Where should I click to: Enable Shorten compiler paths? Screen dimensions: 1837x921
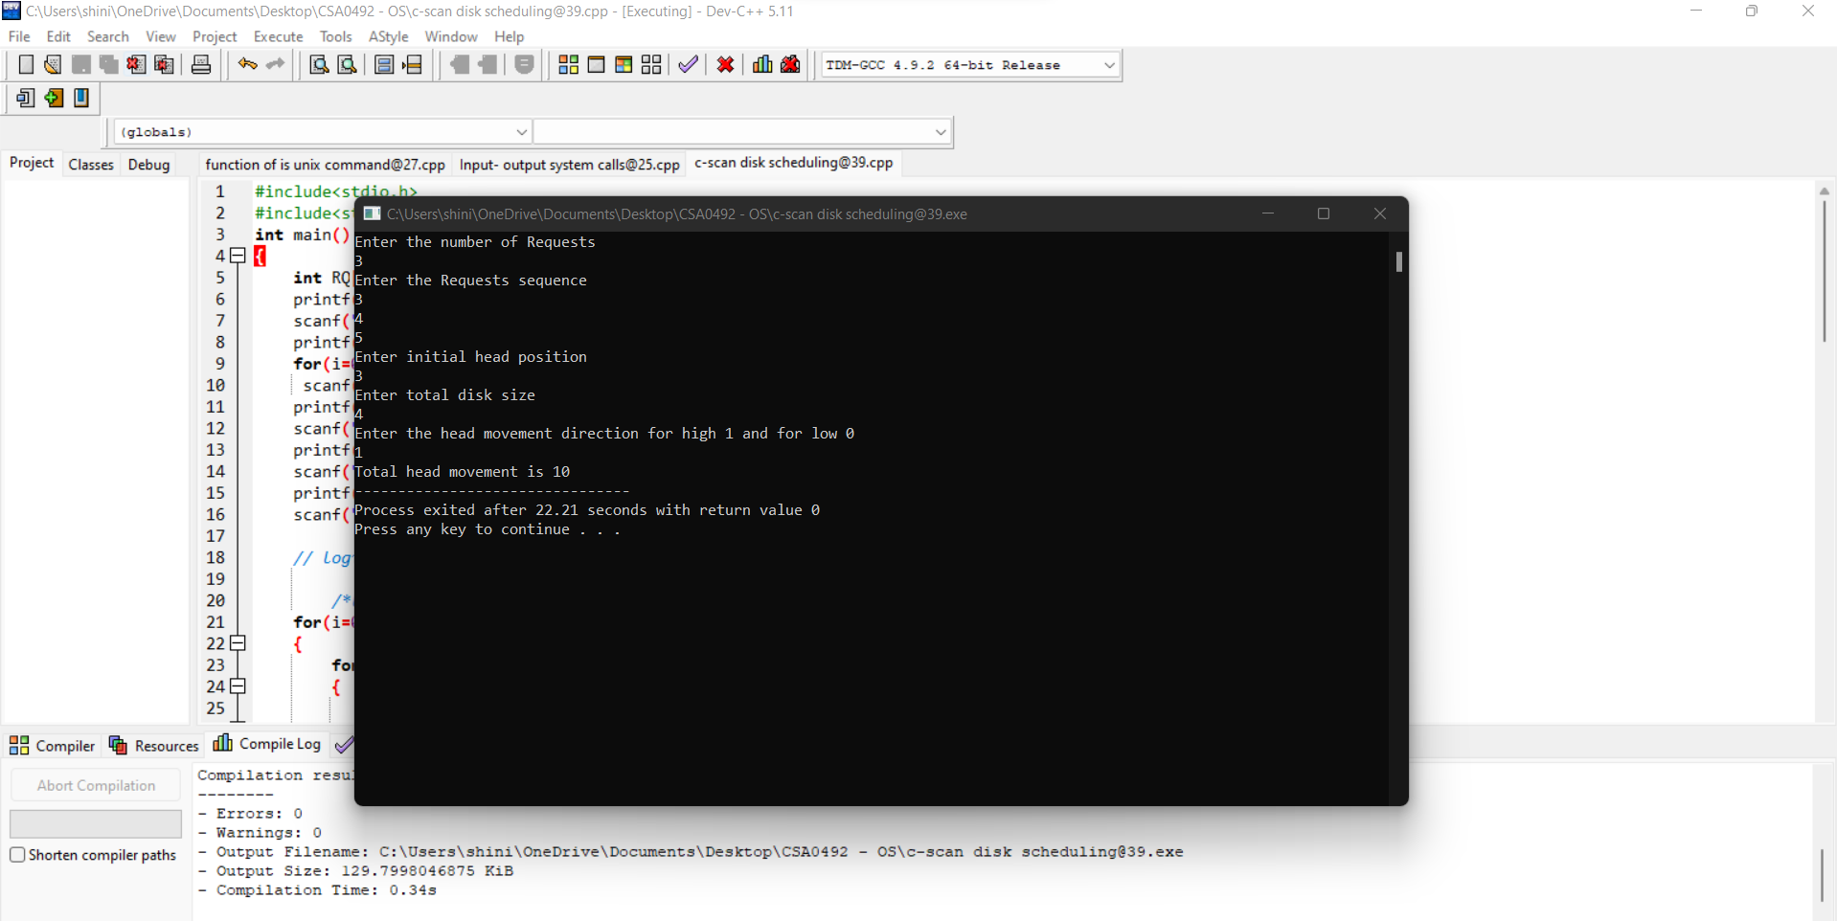click(17, 855)
